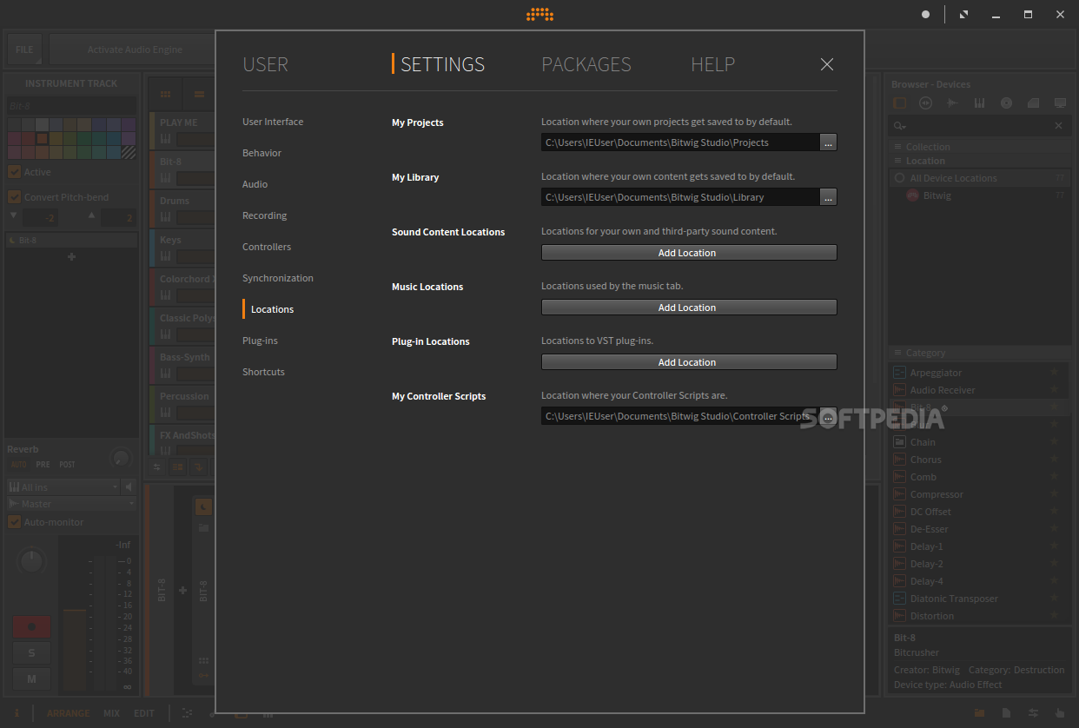
Task: Select the SETTINGS tab
Action: tap(442, 64)
